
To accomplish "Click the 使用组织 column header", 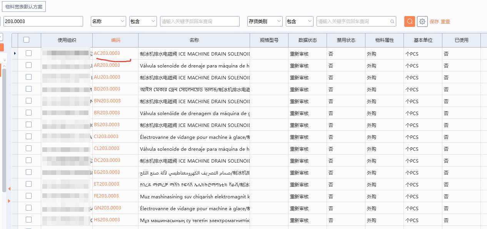I will (x=67, y=40).
